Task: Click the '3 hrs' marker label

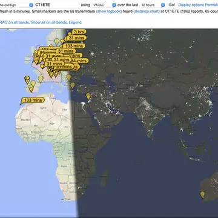Action: [79, 31]
